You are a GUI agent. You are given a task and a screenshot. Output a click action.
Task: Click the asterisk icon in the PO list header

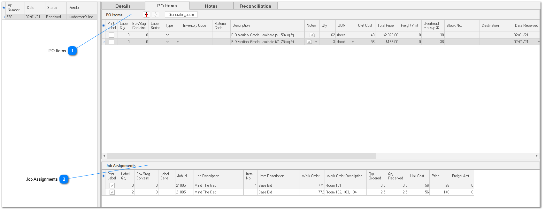4,8
